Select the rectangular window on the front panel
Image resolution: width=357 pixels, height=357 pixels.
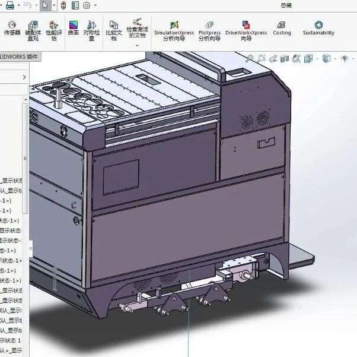121,177
